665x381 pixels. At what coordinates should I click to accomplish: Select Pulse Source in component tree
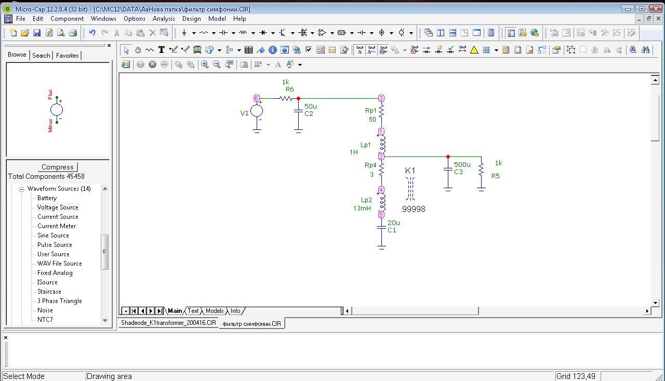55,245
